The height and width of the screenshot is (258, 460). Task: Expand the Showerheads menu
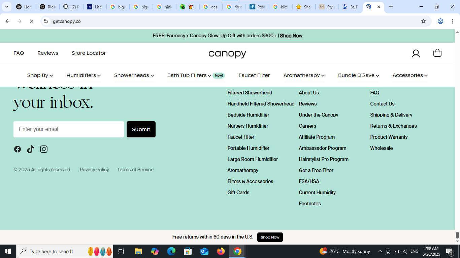click(x=134, y=75)
